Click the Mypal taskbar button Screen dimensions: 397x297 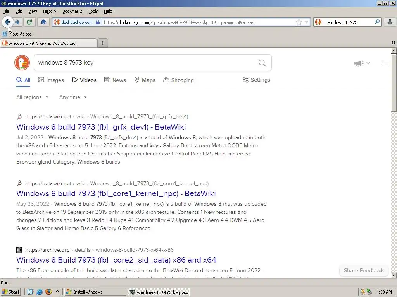[x=159, y=292]
